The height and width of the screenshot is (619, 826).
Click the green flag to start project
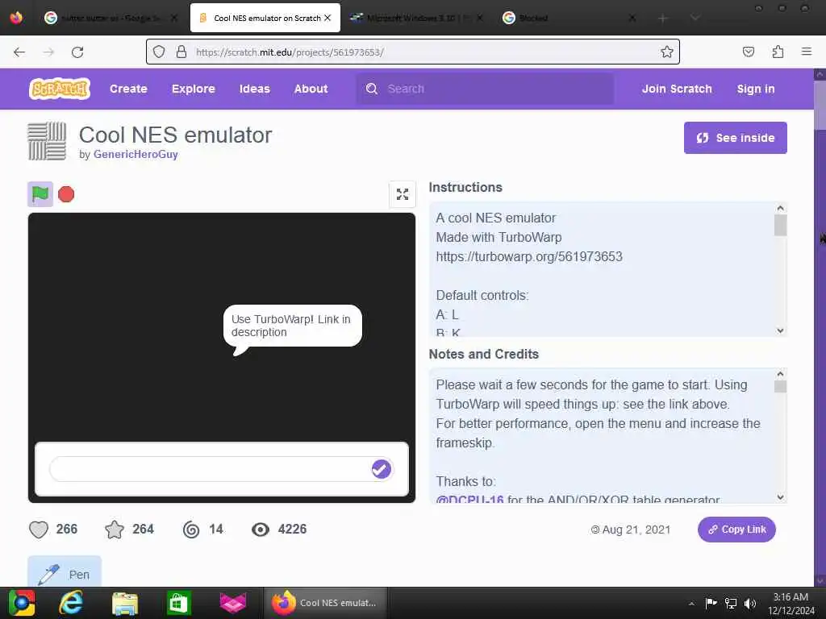tap(40, 194)
